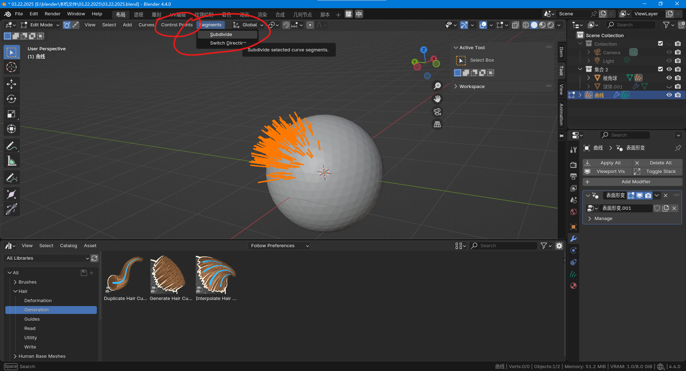This screenshot has width=686, height=371.
Task: Click the zoom magnifier viewport gizmo
Action: [x=437, y=86]
